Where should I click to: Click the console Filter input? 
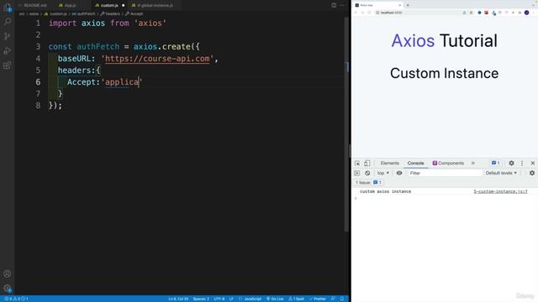tap(445, 174)
